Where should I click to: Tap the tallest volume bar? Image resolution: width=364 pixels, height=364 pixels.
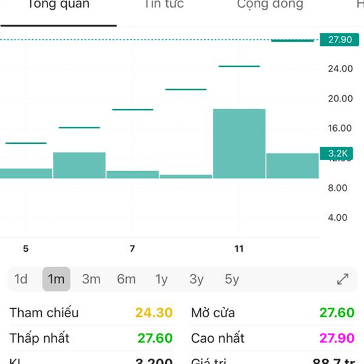(x=239, y=143)
